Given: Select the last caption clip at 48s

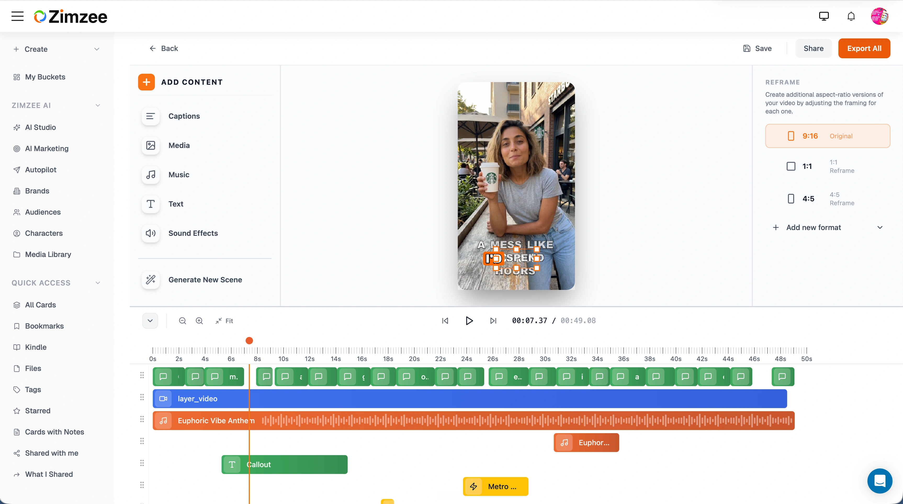Looking at the screenshot, I should pos(783,377).
